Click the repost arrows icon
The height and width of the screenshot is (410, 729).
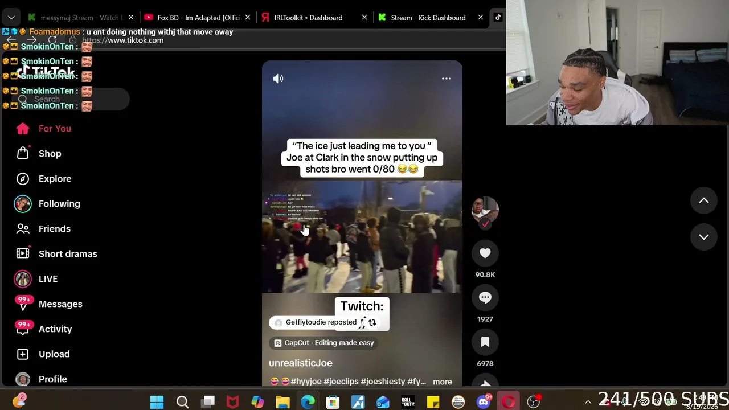click(372, 322)
